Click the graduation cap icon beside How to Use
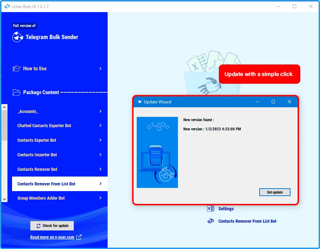Viewport: 320px width, 249px height. coord(16,69)
